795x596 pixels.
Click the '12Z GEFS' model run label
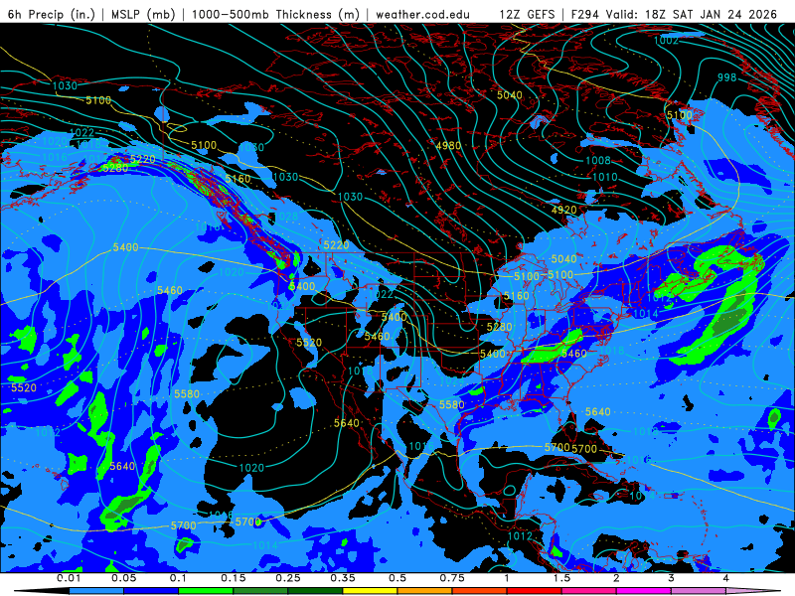click(x=527, y=14)
